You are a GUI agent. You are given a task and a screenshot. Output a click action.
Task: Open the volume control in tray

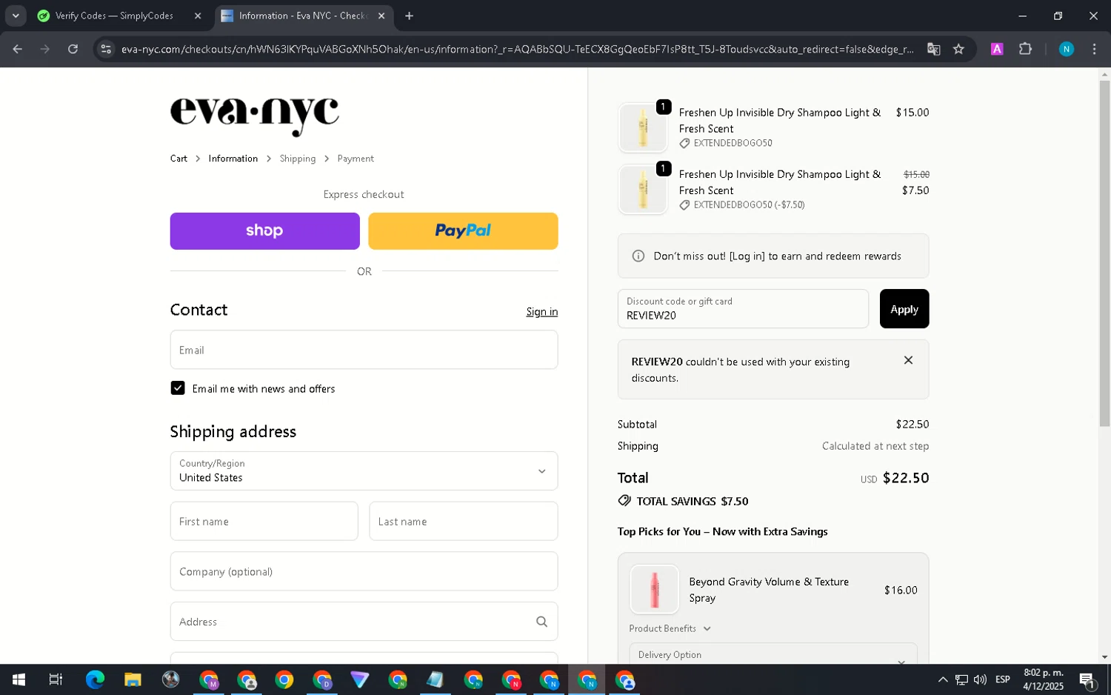tap(980, 679)
